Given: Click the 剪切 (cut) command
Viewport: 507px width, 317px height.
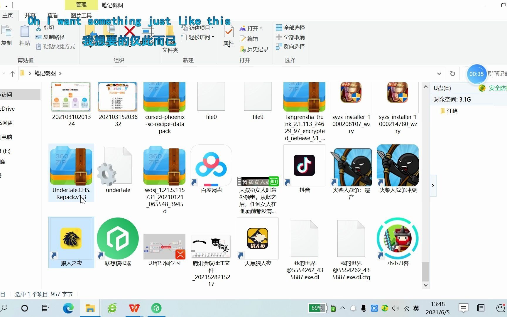Looking at the screenshot, I should pos(45,28).
